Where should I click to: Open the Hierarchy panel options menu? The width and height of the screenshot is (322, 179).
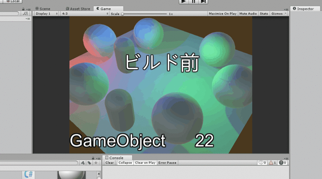28,9
